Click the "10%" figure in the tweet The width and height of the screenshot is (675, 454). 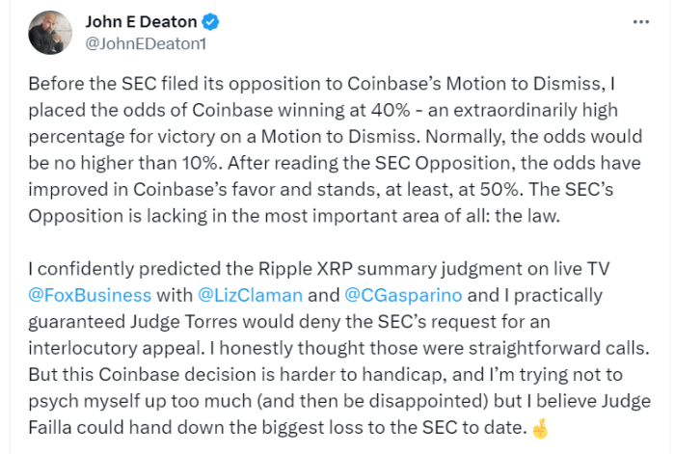(200, 163)
